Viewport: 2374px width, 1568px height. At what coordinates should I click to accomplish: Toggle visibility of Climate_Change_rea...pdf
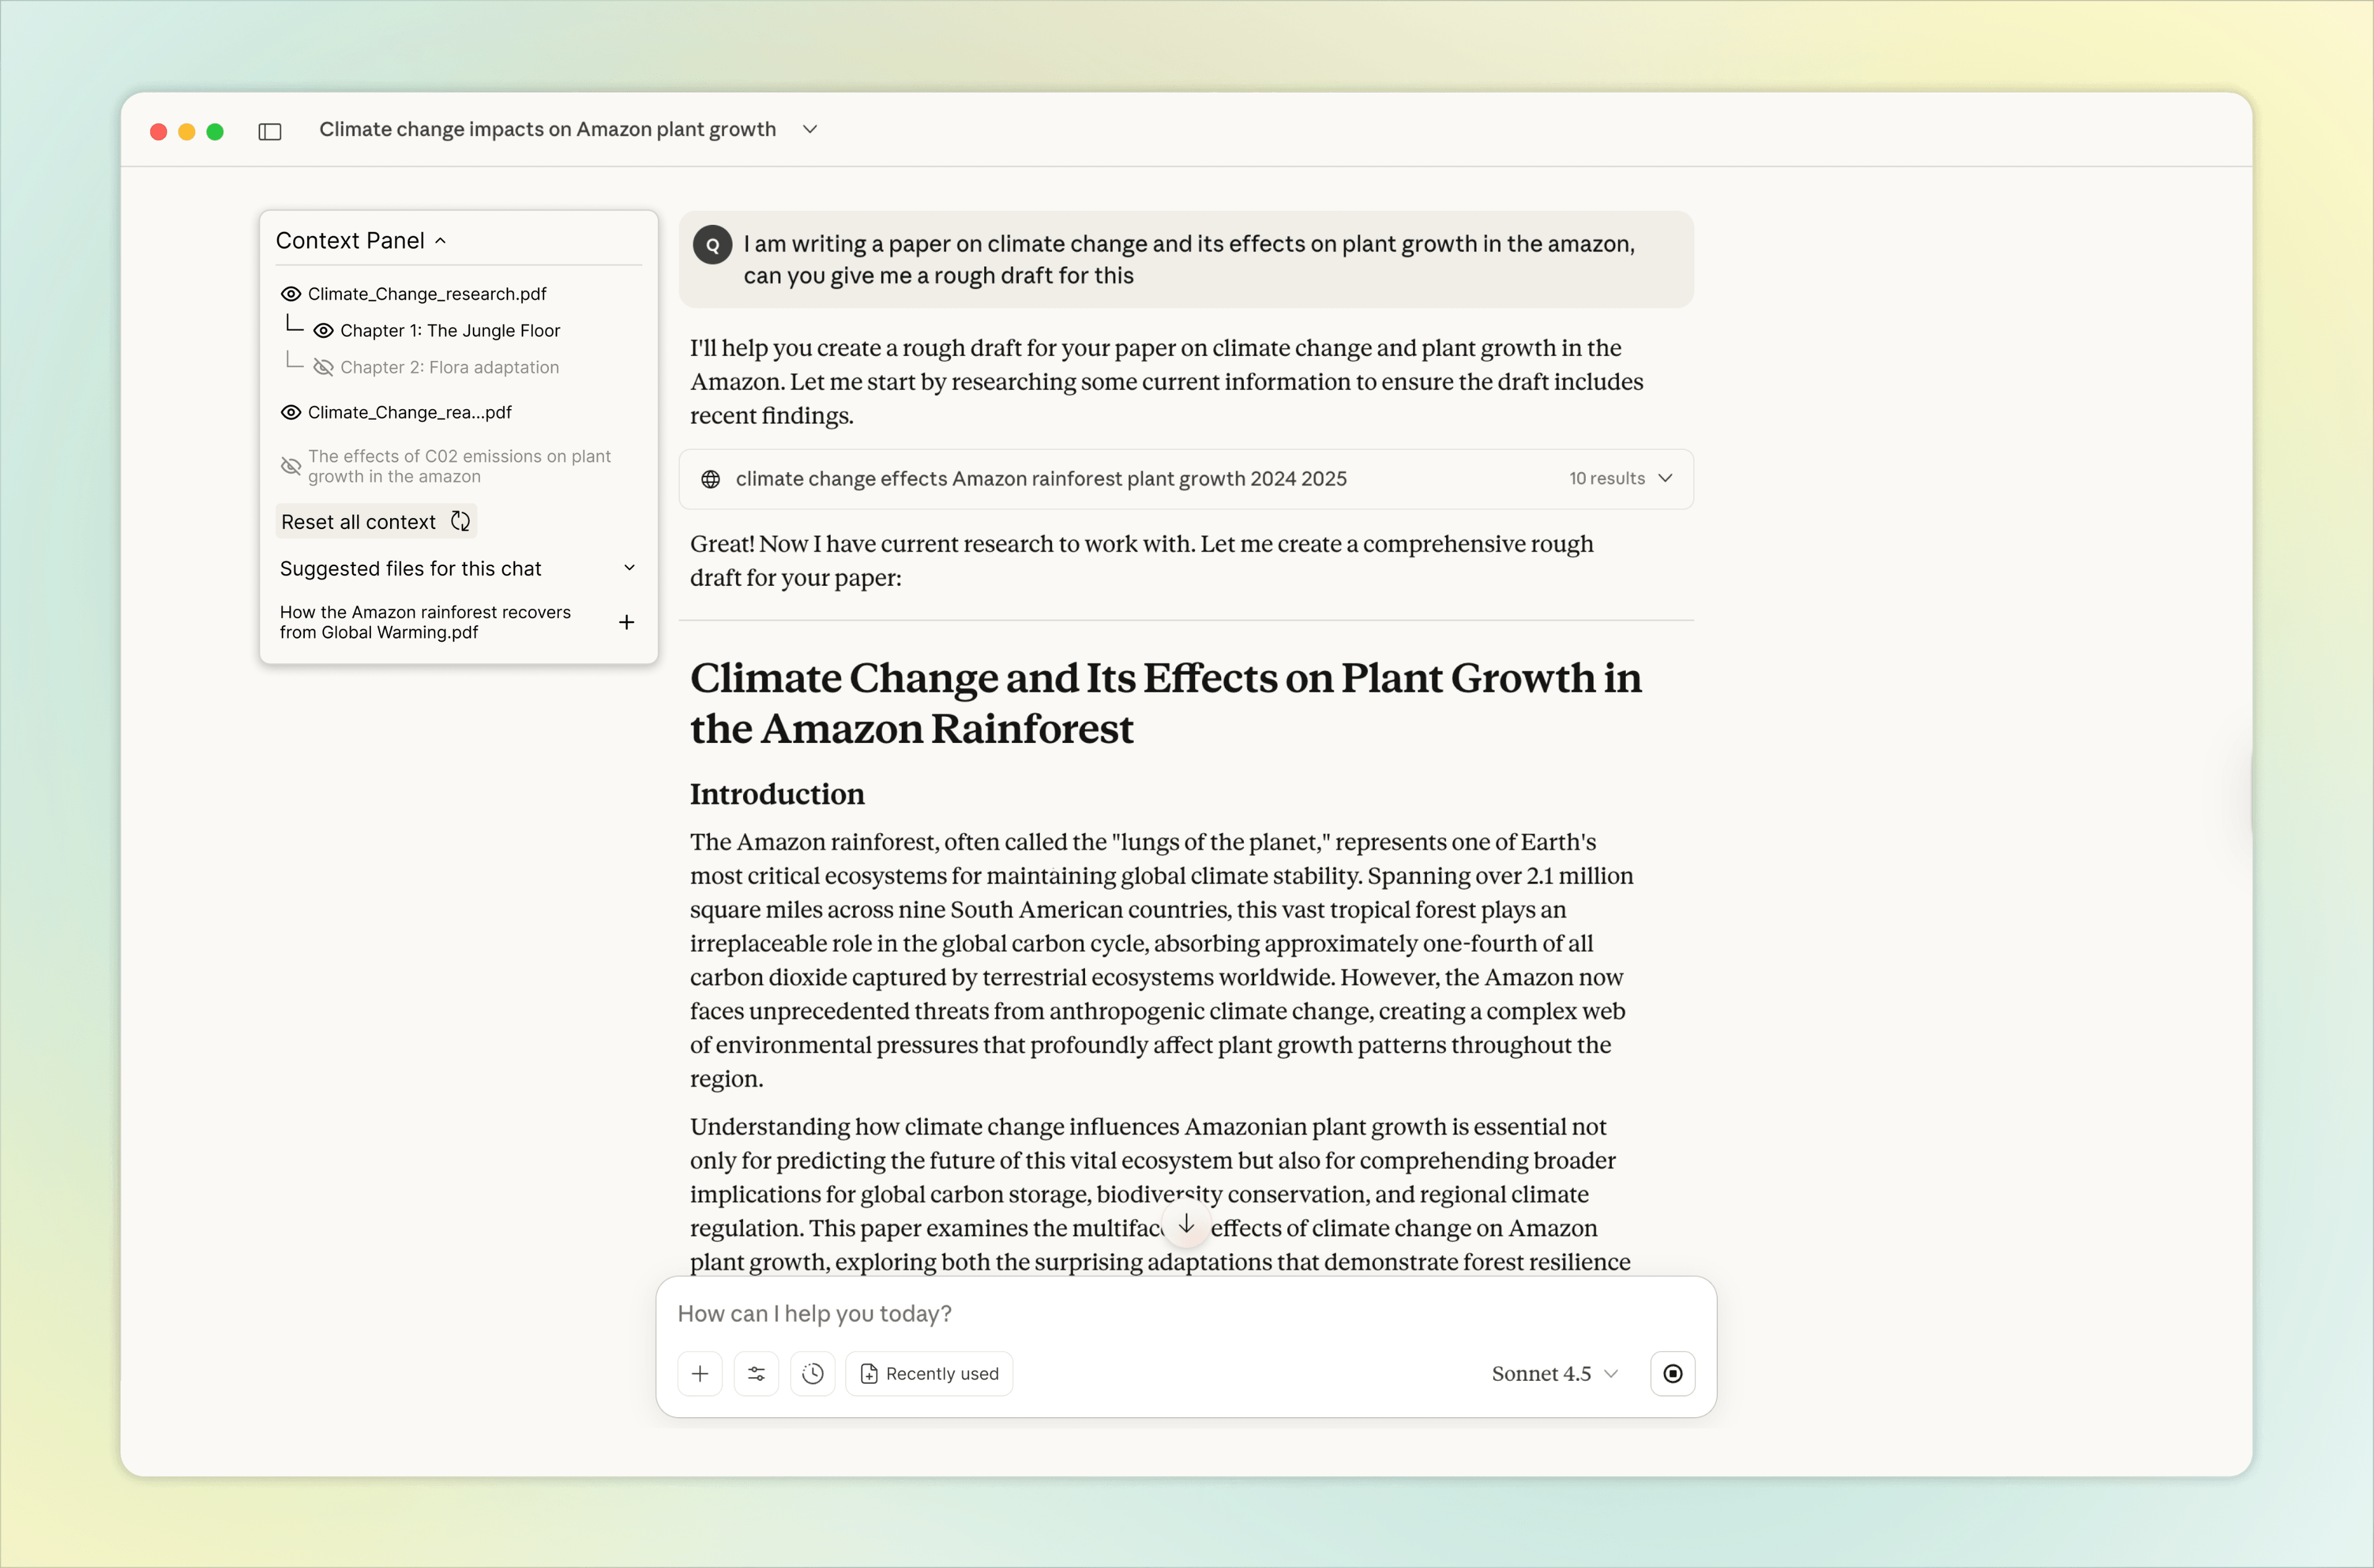click(290, 412)
